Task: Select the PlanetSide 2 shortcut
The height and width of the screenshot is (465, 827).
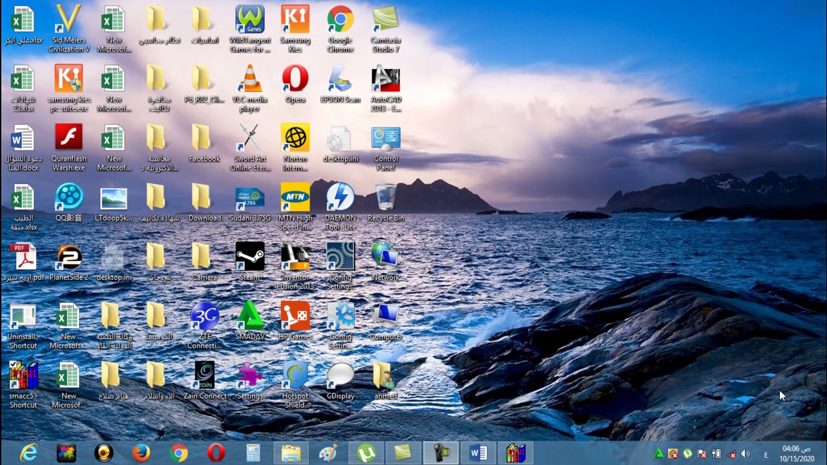Action: [x=69, y=262]
